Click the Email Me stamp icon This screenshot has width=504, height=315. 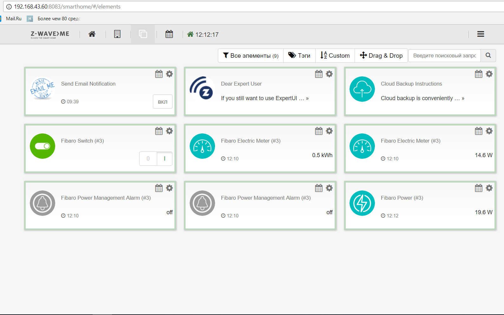(x=43, y=89)
